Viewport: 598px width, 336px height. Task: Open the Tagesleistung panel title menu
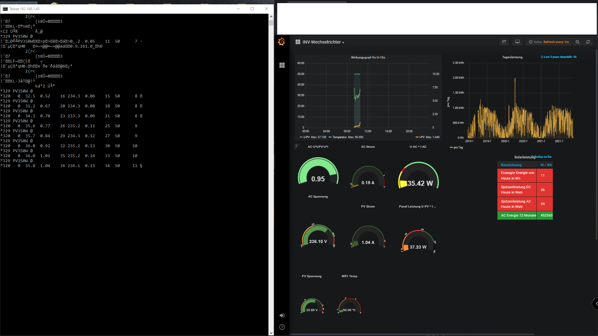512,57
